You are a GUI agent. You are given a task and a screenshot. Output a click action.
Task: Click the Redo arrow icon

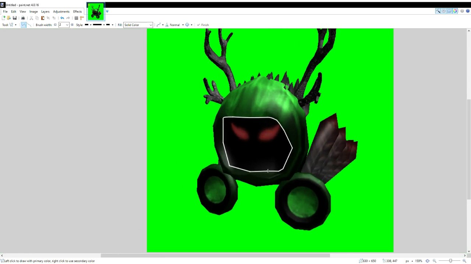[68, 18]
